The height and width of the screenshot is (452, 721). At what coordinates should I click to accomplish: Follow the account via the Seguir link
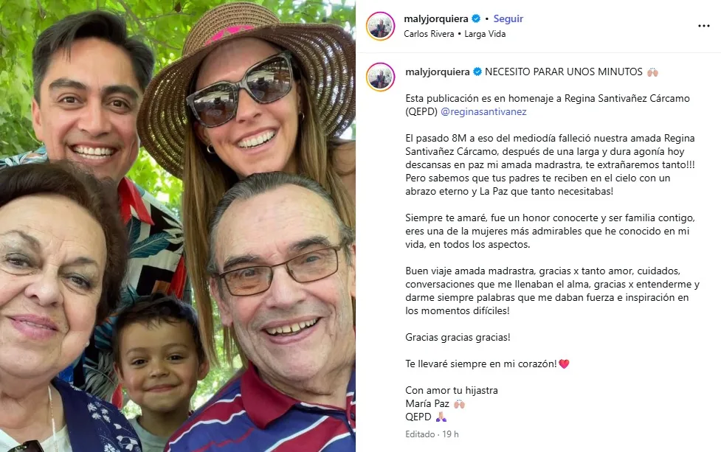pyautogui.click(x=508, y=19)
